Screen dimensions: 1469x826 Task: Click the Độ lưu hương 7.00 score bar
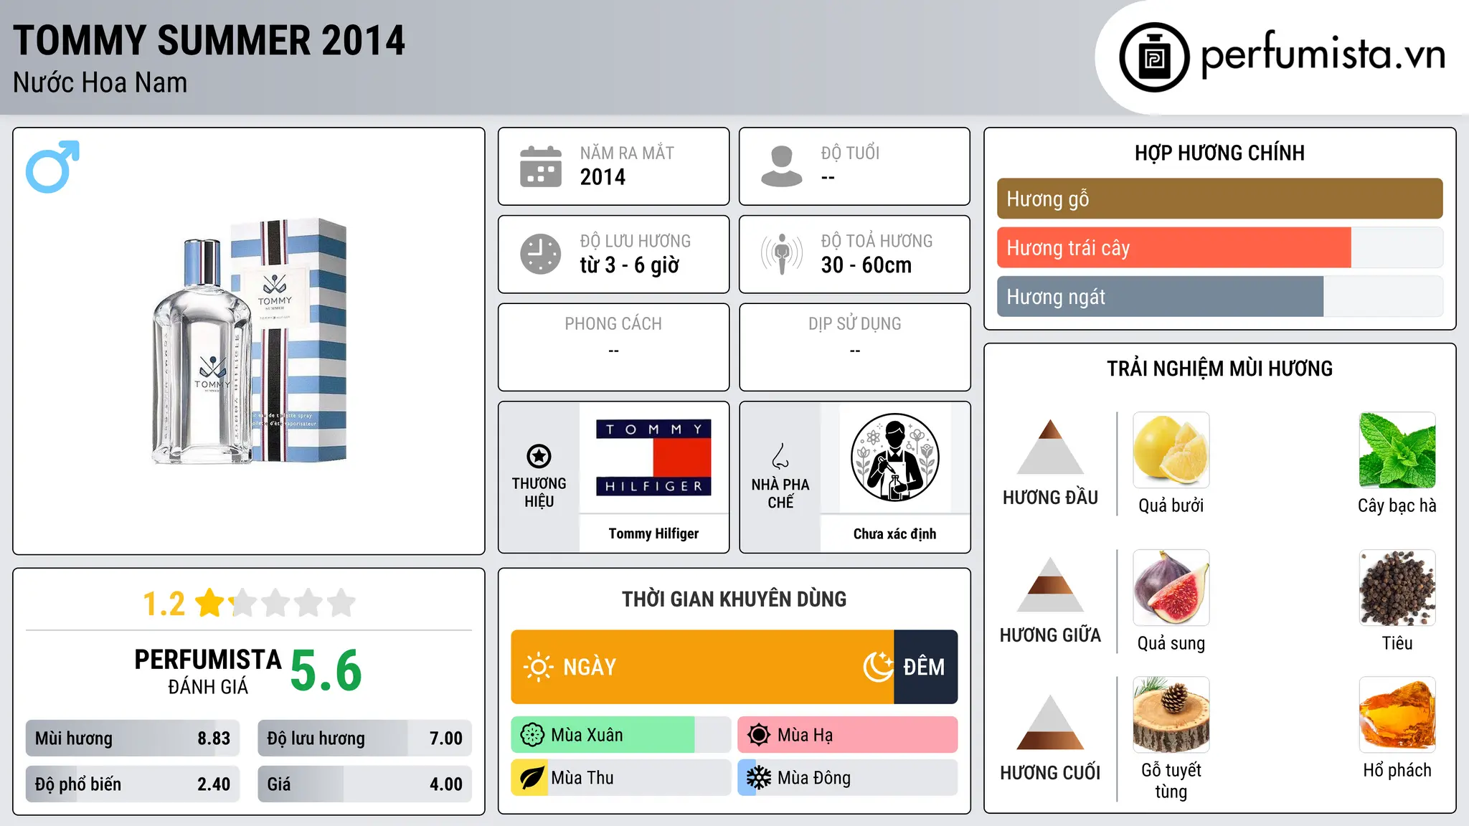(364, 739)
